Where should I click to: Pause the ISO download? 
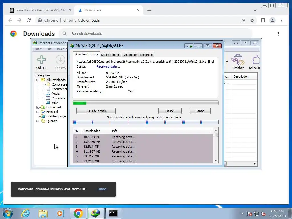coord(170,111)
